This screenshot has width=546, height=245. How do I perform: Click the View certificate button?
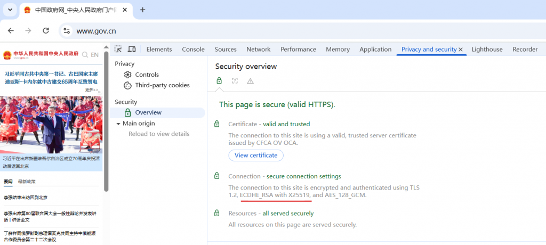tap(256, 155)
